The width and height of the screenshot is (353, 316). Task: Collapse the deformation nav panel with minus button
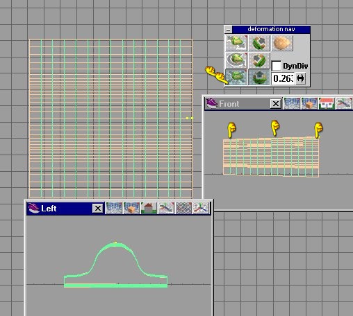[229, 30]
